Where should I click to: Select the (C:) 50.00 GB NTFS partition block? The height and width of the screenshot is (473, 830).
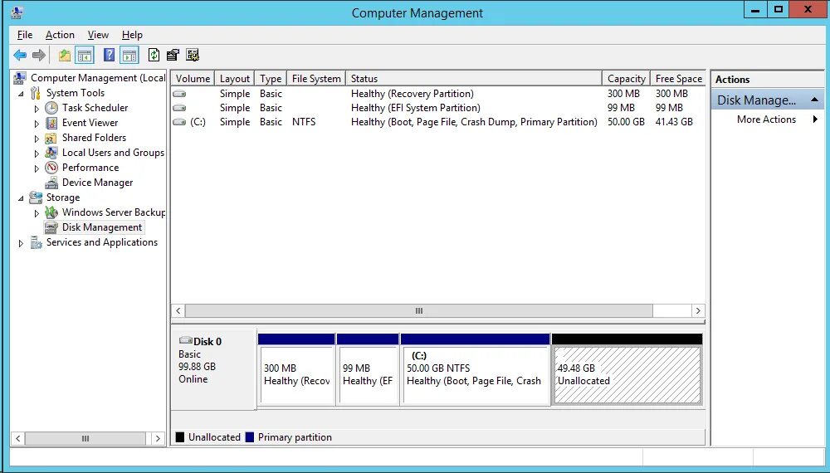coord(476,368)
